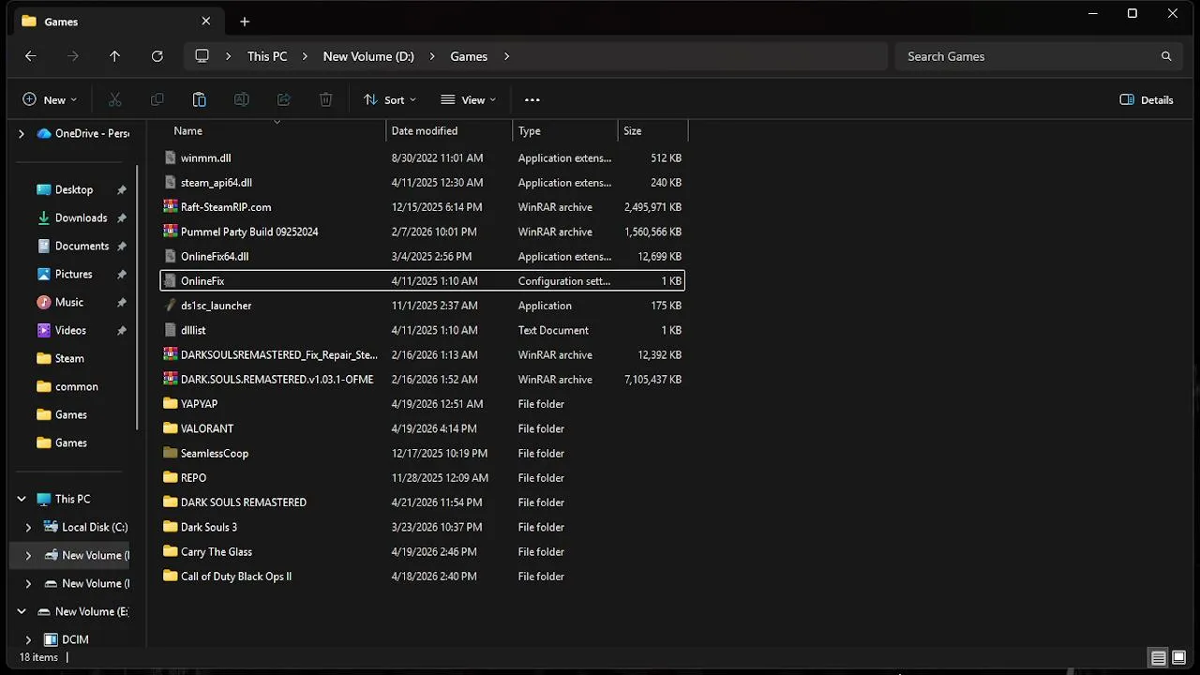Select Call of Duty Black Ops II folder
Image resolution: width=1200 pixels, height=675 pixels.
point(422,576)
